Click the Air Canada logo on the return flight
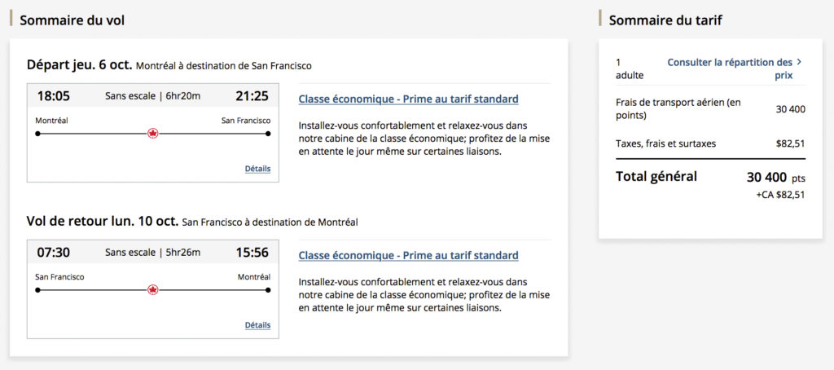This screenshot has height=370, width=834. [x=152, y=290]
